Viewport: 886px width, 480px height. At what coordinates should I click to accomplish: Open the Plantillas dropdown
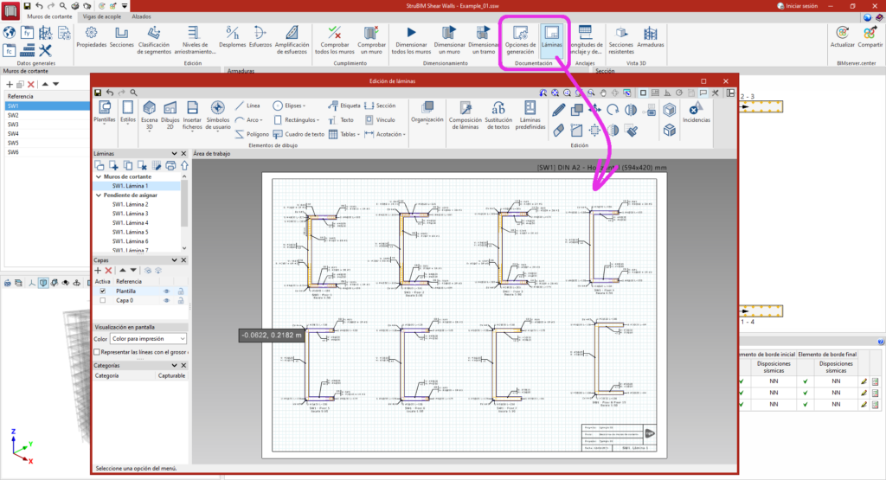click(x=105, y=113)
